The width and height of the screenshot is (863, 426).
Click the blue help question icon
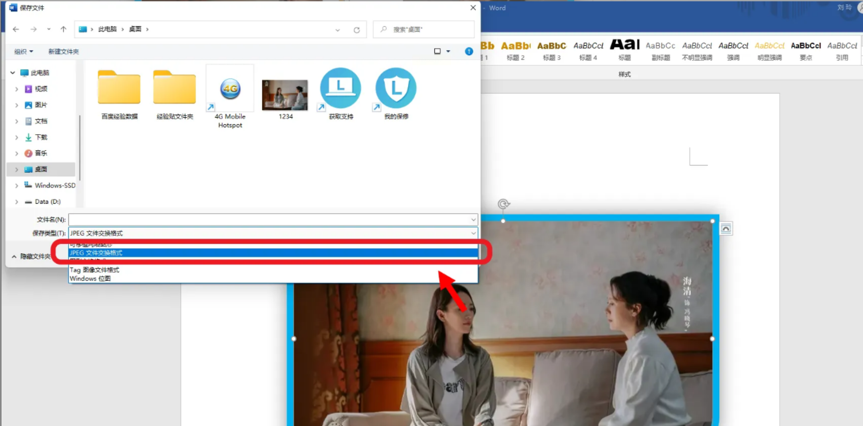tap(469, 51)
